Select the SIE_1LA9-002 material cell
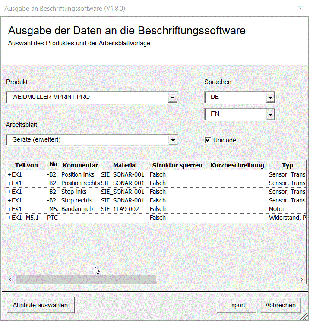 (125, 209)
